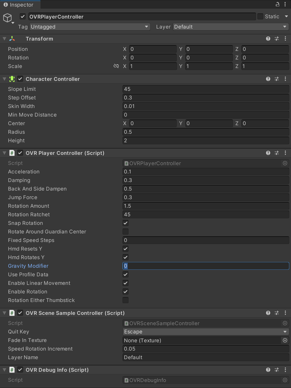Click the constrained proportions link icon beside Scale

pos(116,66)
